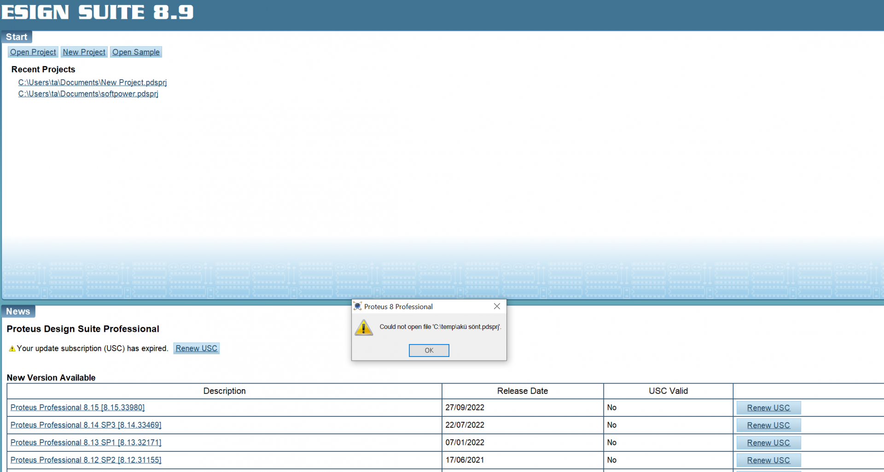
Task: Start a New Project
Action: (x=84, y=52)
